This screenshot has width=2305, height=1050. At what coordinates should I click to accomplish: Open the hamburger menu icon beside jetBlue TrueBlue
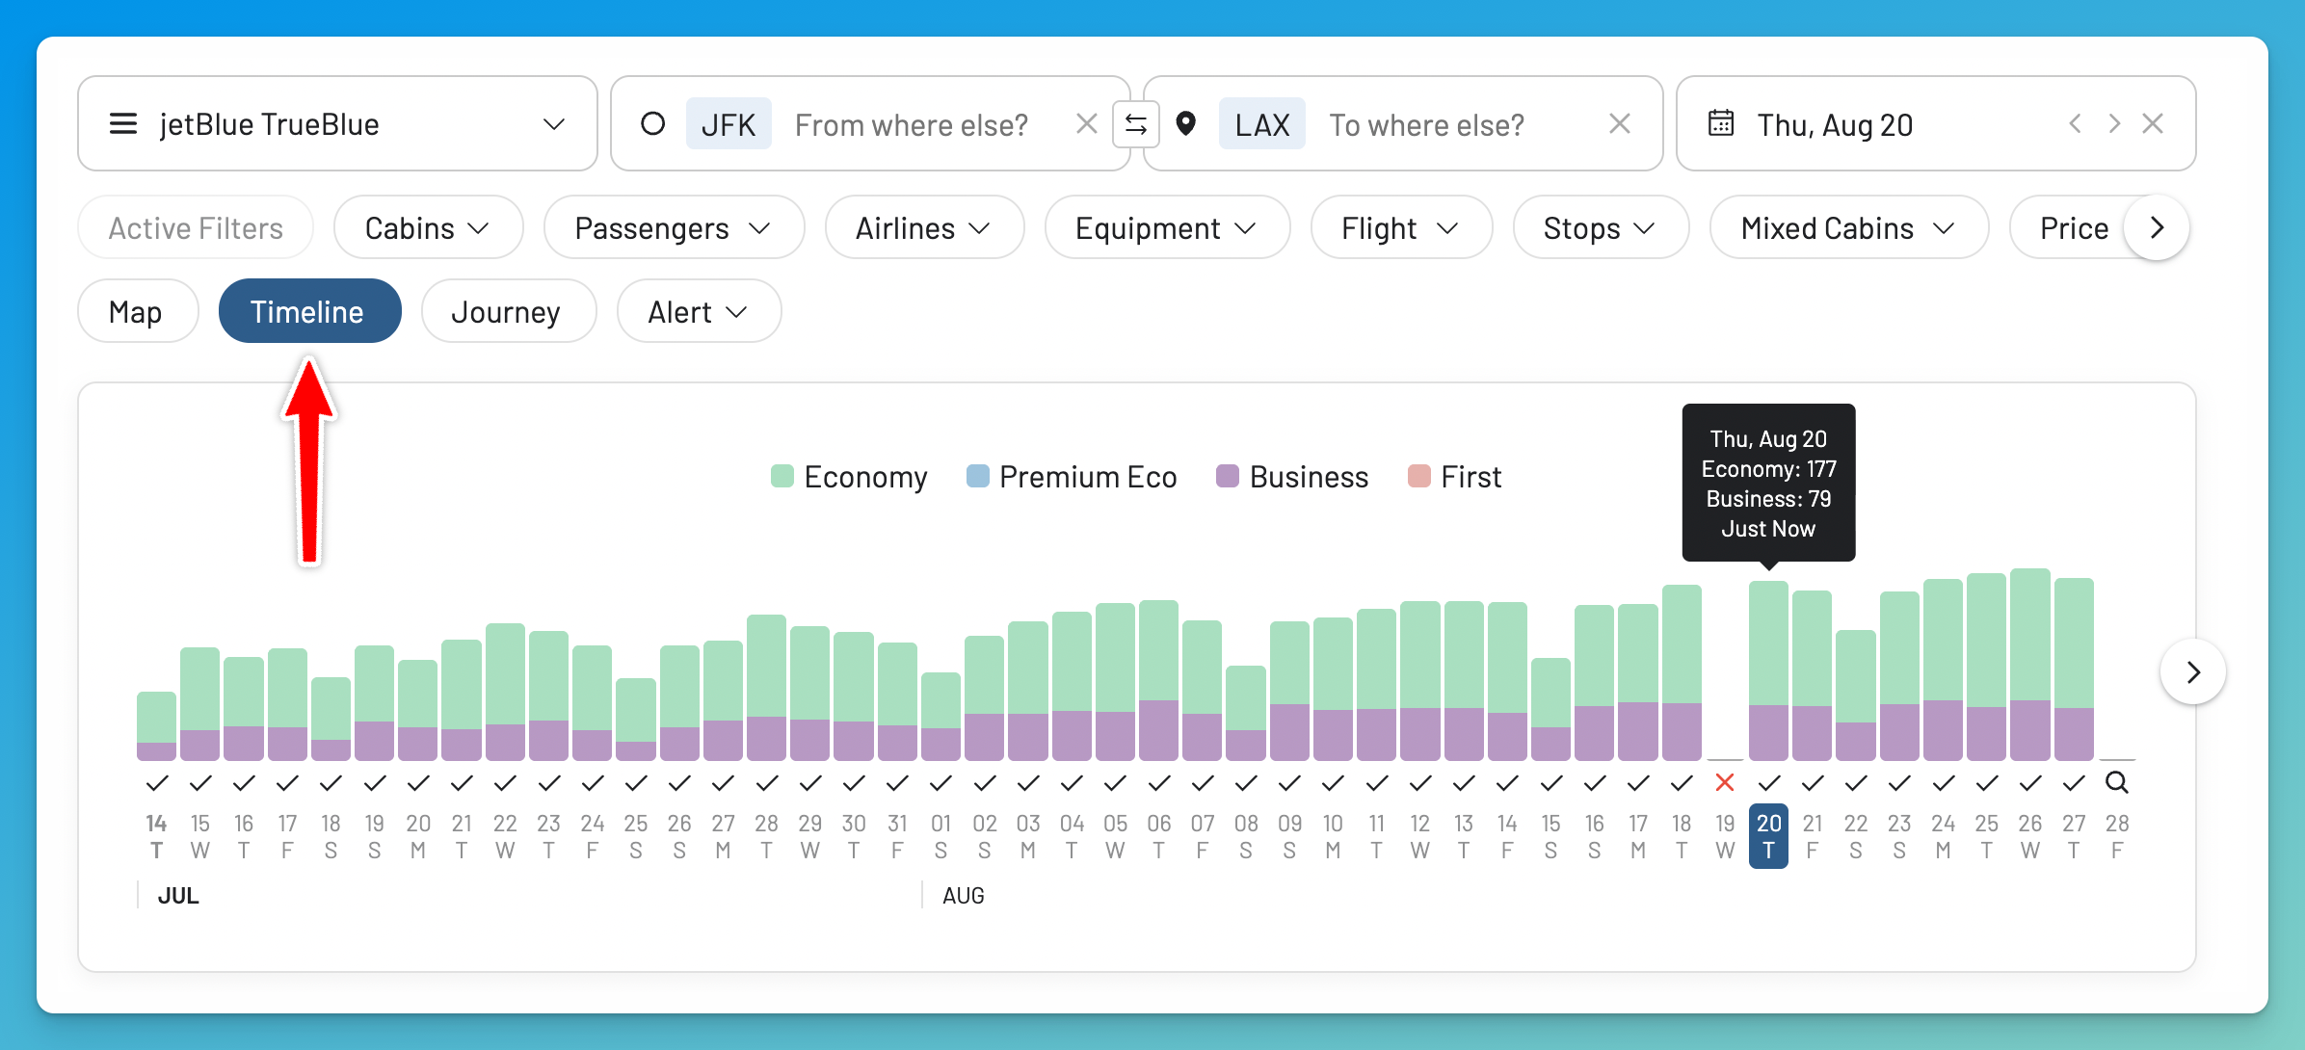pyautogui.click(x=123, y=124)
